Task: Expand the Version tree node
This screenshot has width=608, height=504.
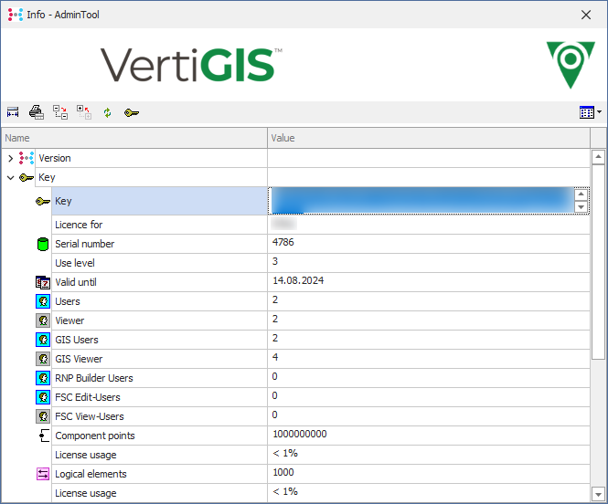Action: click(10, 158)
